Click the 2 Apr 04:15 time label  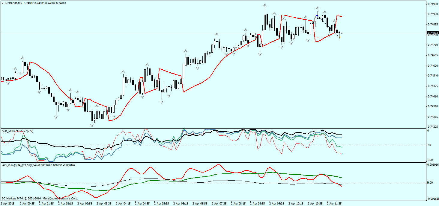tap(123, 203)
